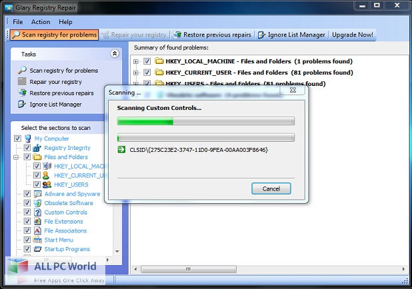
Task: Click the green arrow icon beside CLSID entry
Action: pos(121,150)
